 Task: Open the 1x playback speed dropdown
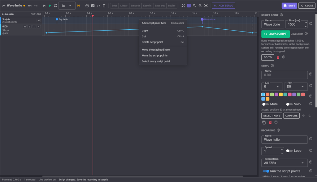coord(67,6)
